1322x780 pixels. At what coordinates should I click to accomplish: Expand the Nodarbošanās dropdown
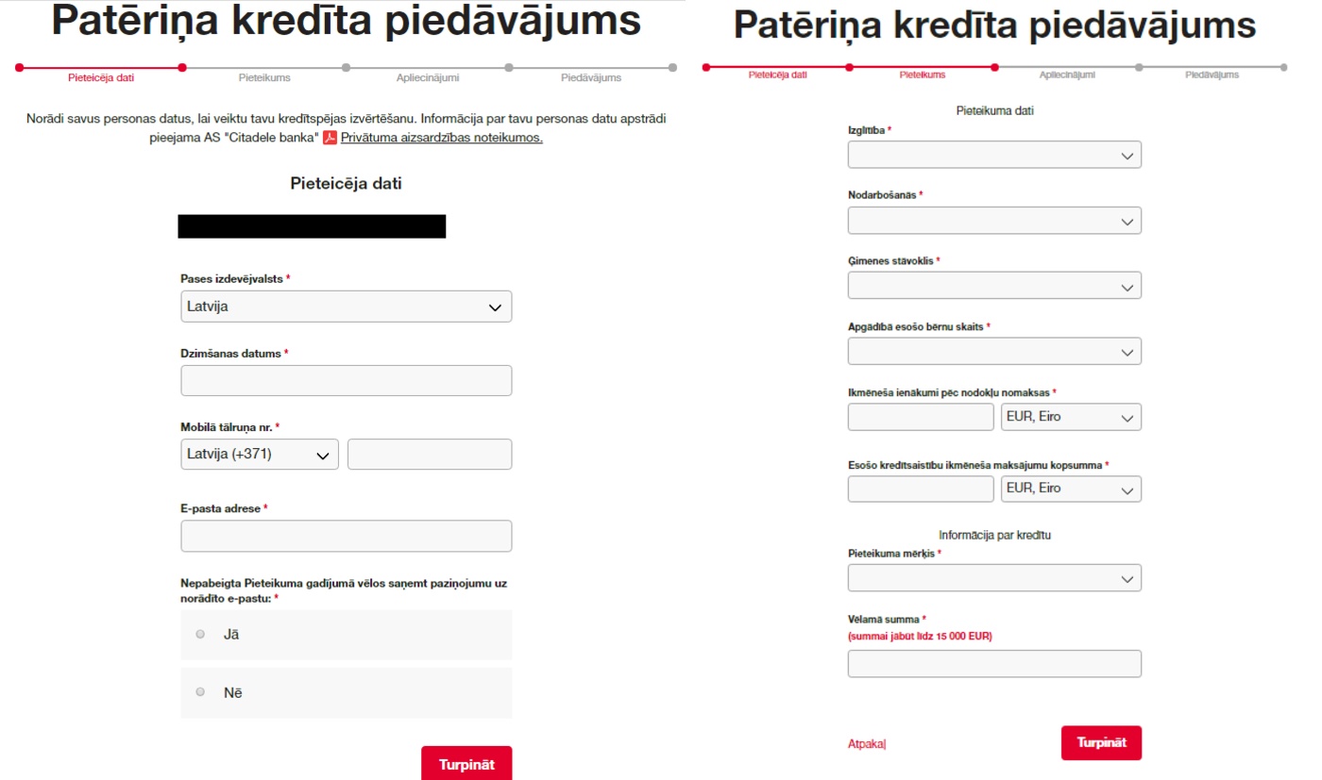pos(994,220)
